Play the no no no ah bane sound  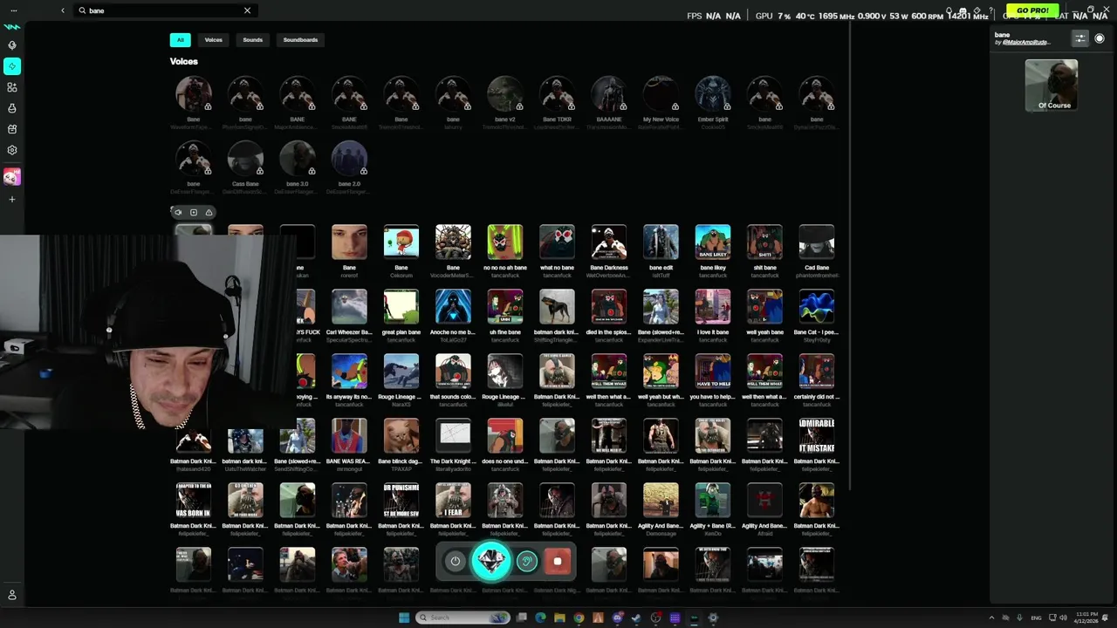505,242
